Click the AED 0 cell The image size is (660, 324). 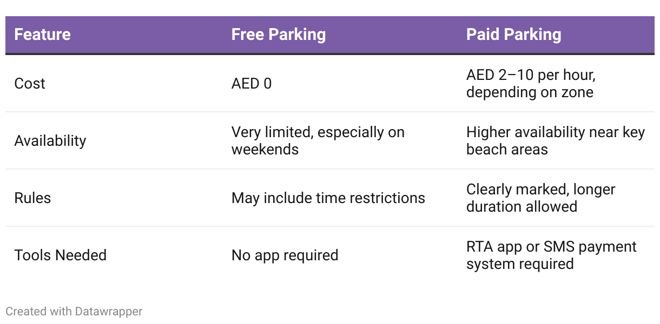[x=252, y=84]
